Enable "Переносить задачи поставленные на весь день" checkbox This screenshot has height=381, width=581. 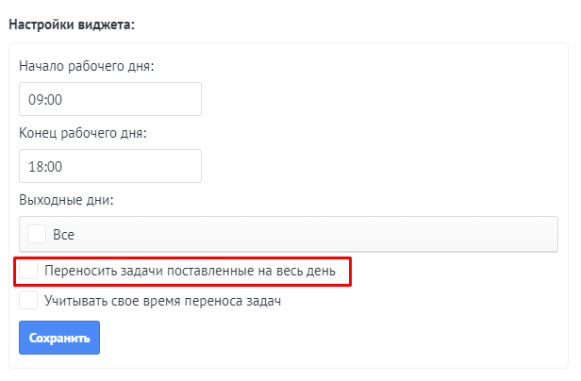(28, 270)
